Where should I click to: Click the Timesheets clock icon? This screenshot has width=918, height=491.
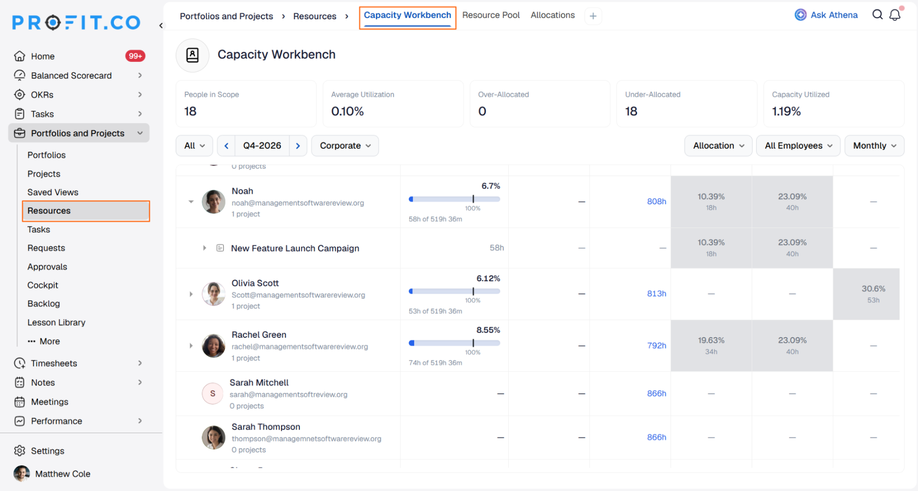point(19,363)
